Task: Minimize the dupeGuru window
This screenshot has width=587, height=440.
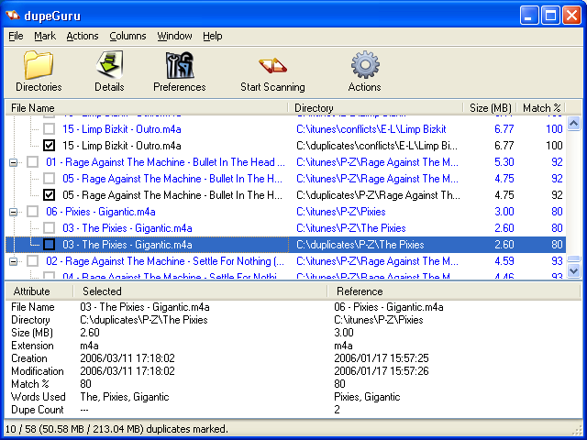Action: (529, 16)
